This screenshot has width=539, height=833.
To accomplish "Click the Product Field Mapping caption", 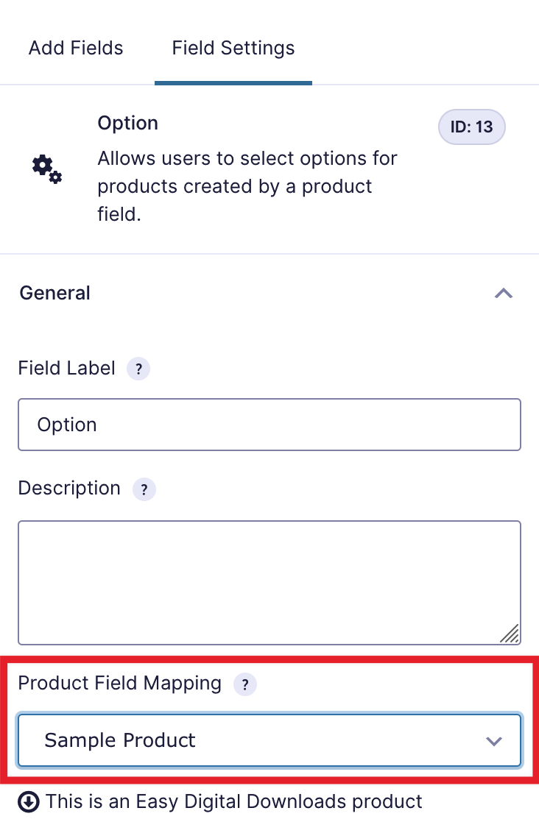I will 119,683.
